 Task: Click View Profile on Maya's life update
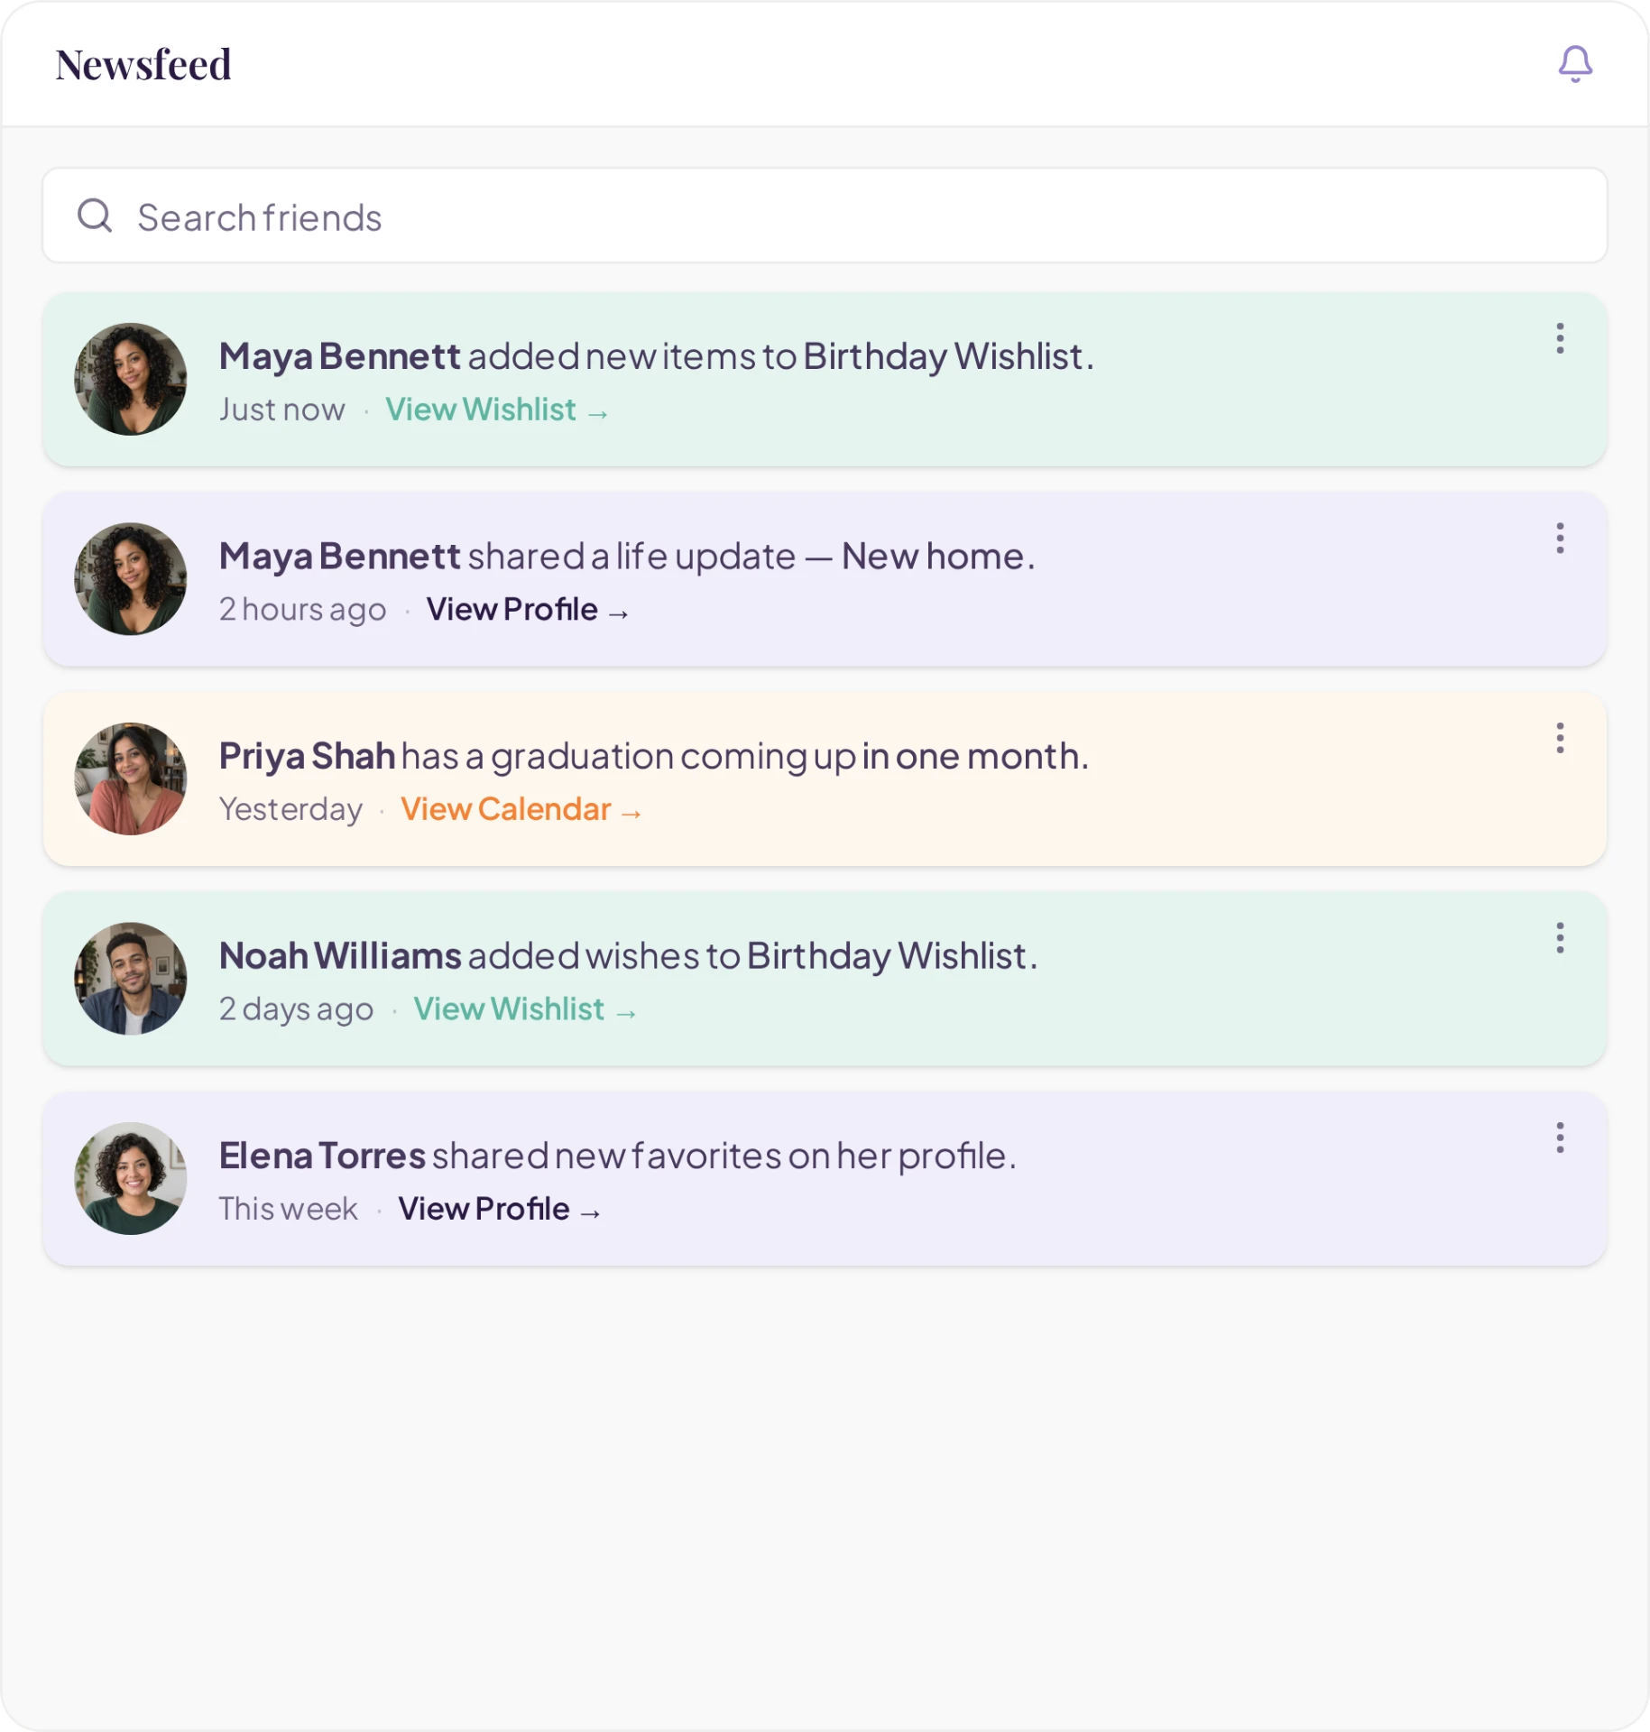(528, 610)
